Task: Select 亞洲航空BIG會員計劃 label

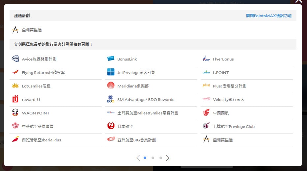Action: pos(137,140)
